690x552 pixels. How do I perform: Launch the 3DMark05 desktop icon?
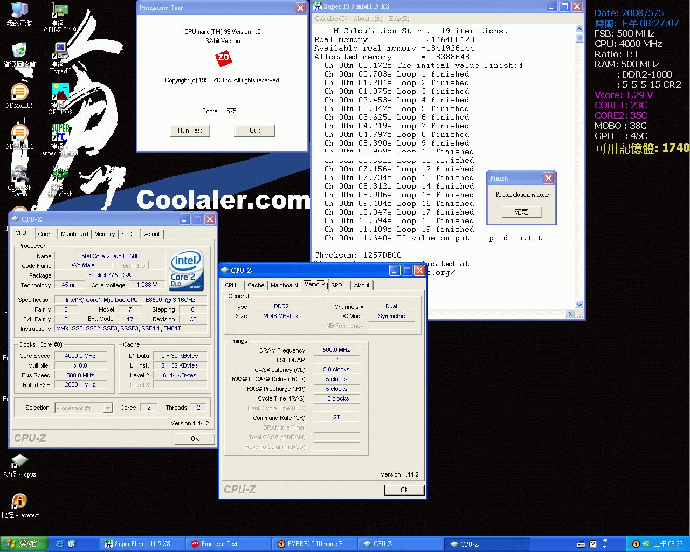coord(19,92)
